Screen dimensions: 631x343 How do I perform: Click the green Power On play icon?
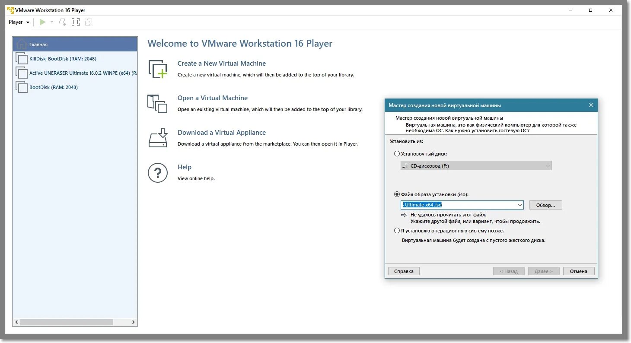[42, 22]
